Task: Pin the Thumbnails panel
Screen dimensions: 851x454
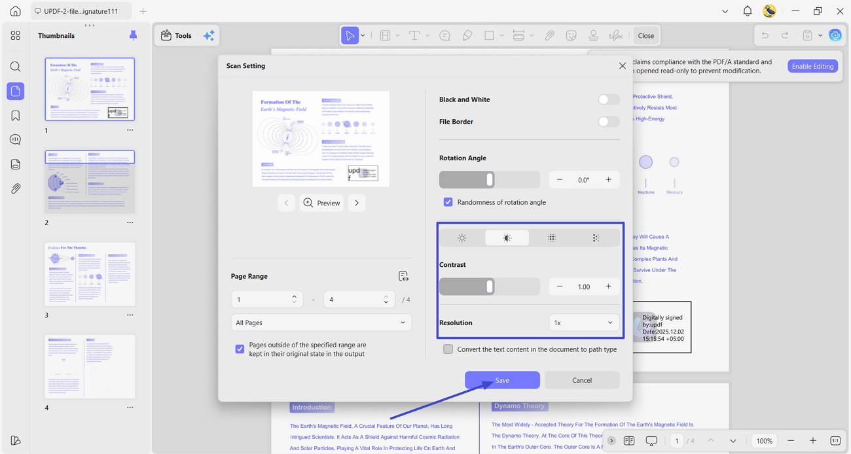Action: click(133, 35)
